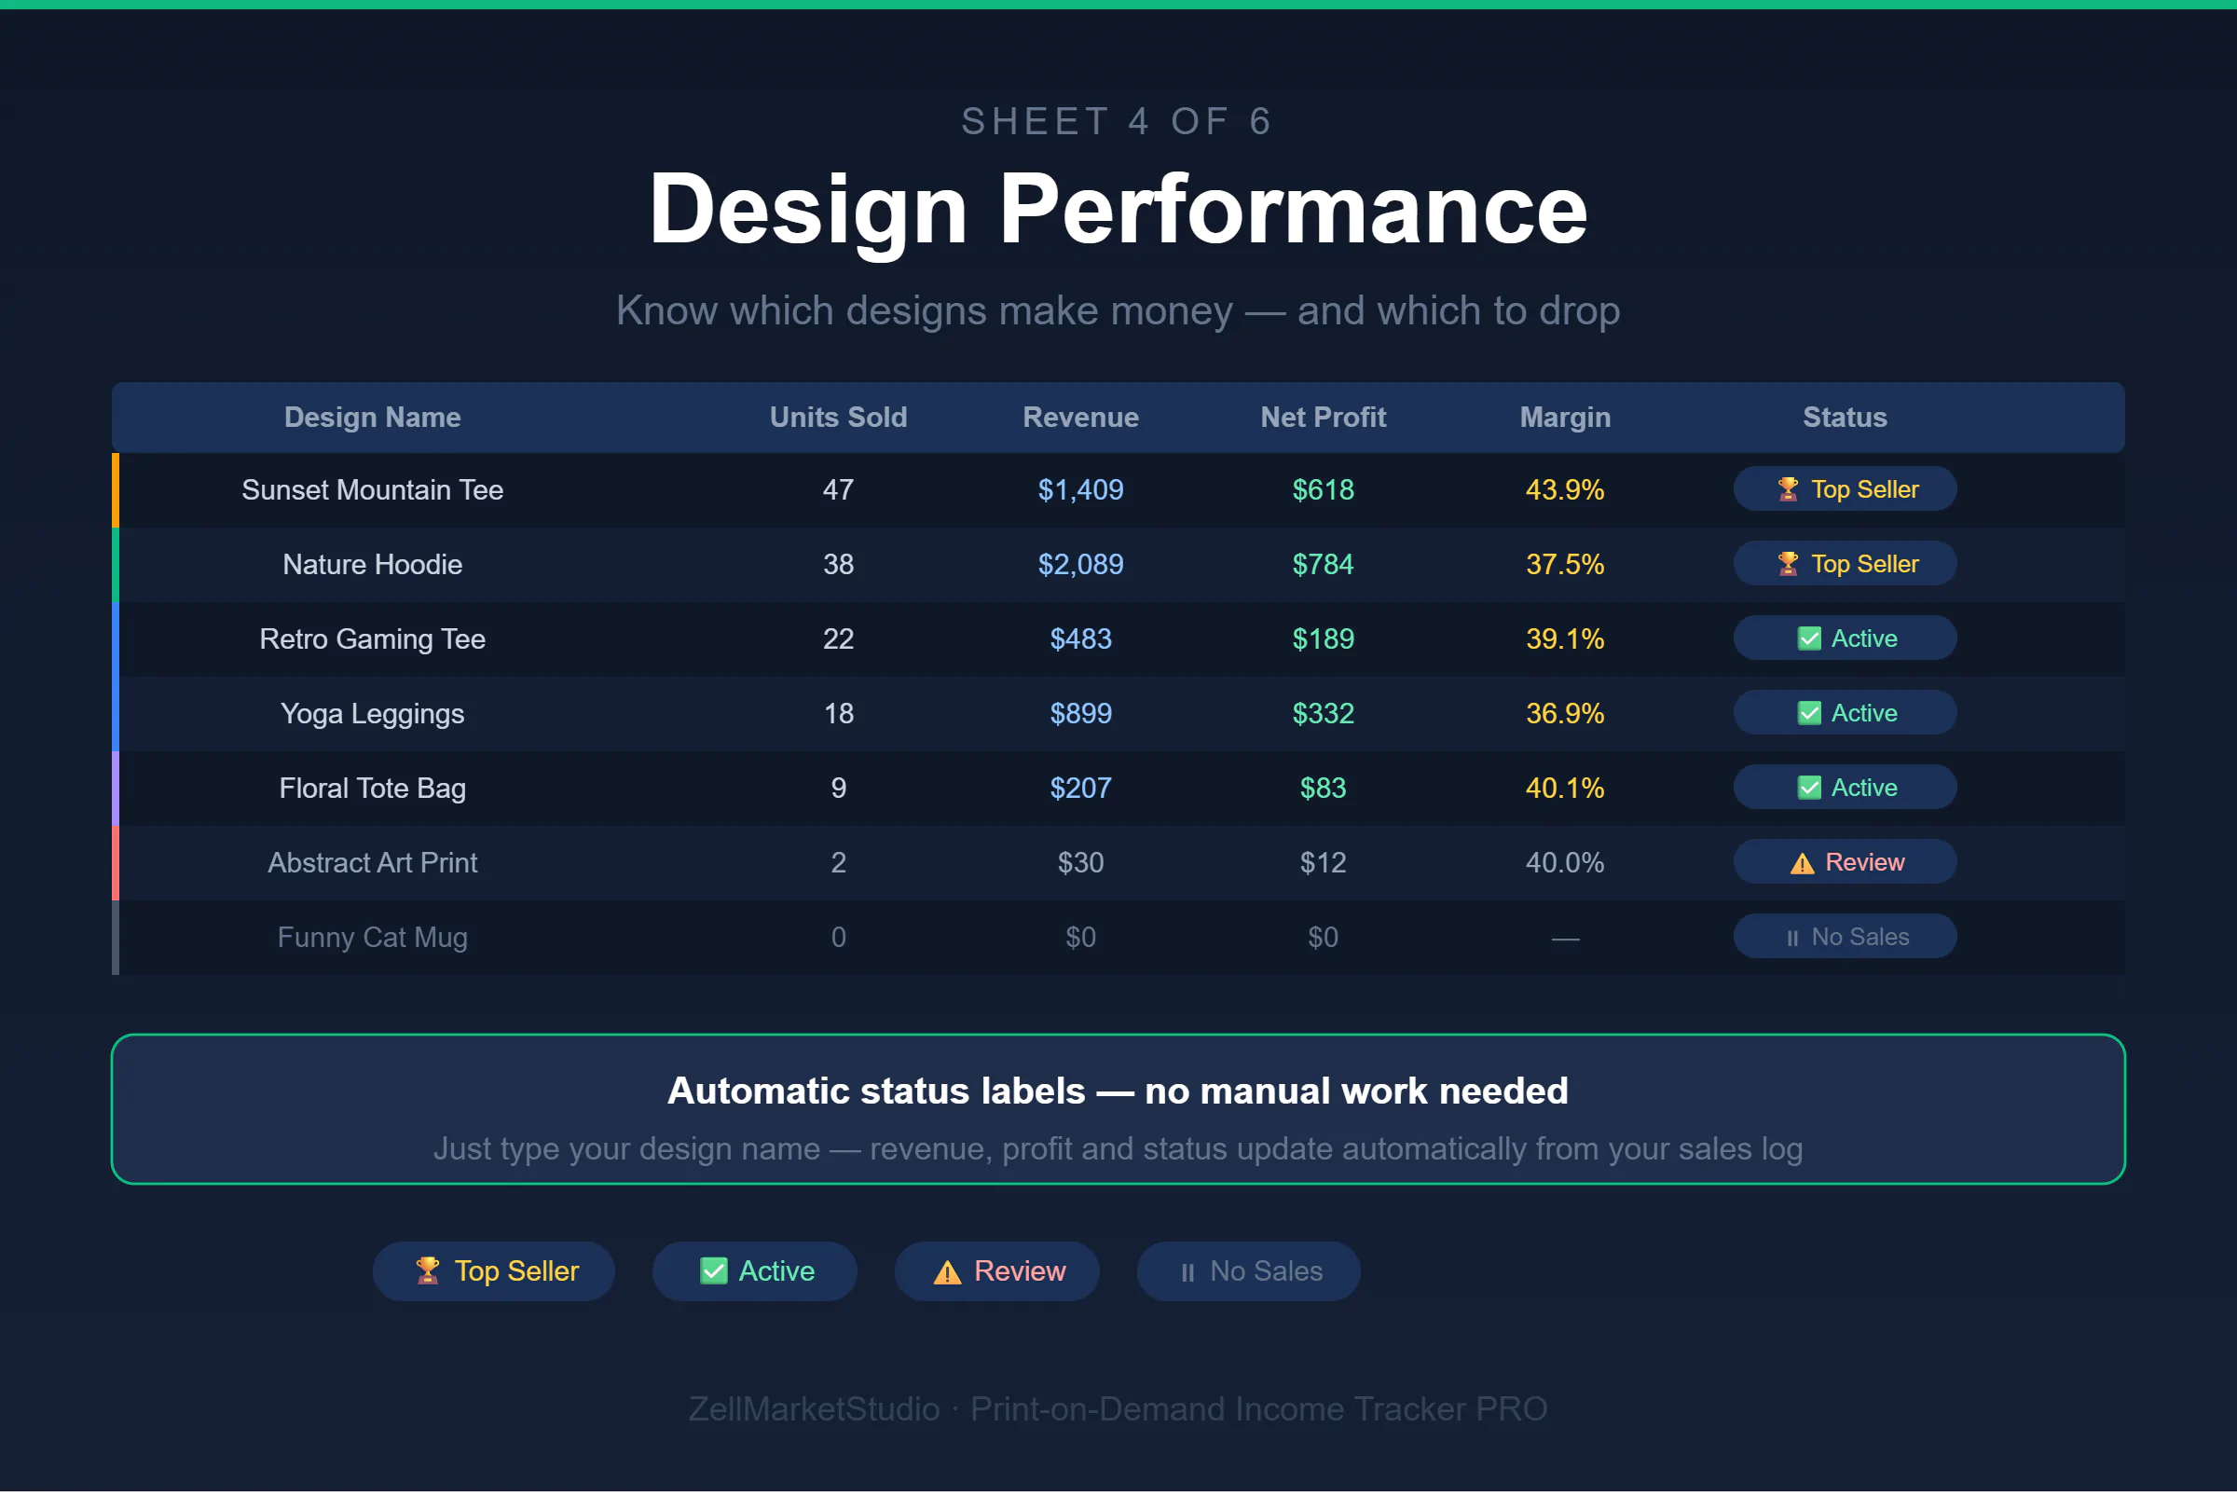Click trophy icon in Sunset Mountain Tee row
This screenshot has height=1510, width=2237.
click(x=1787, y=490)
